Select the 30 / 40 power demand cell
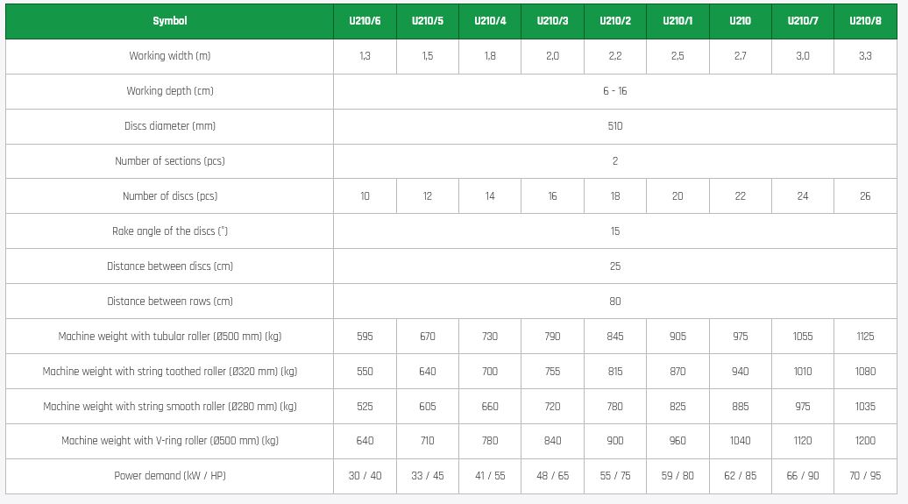908x504 pixels. 365,476
